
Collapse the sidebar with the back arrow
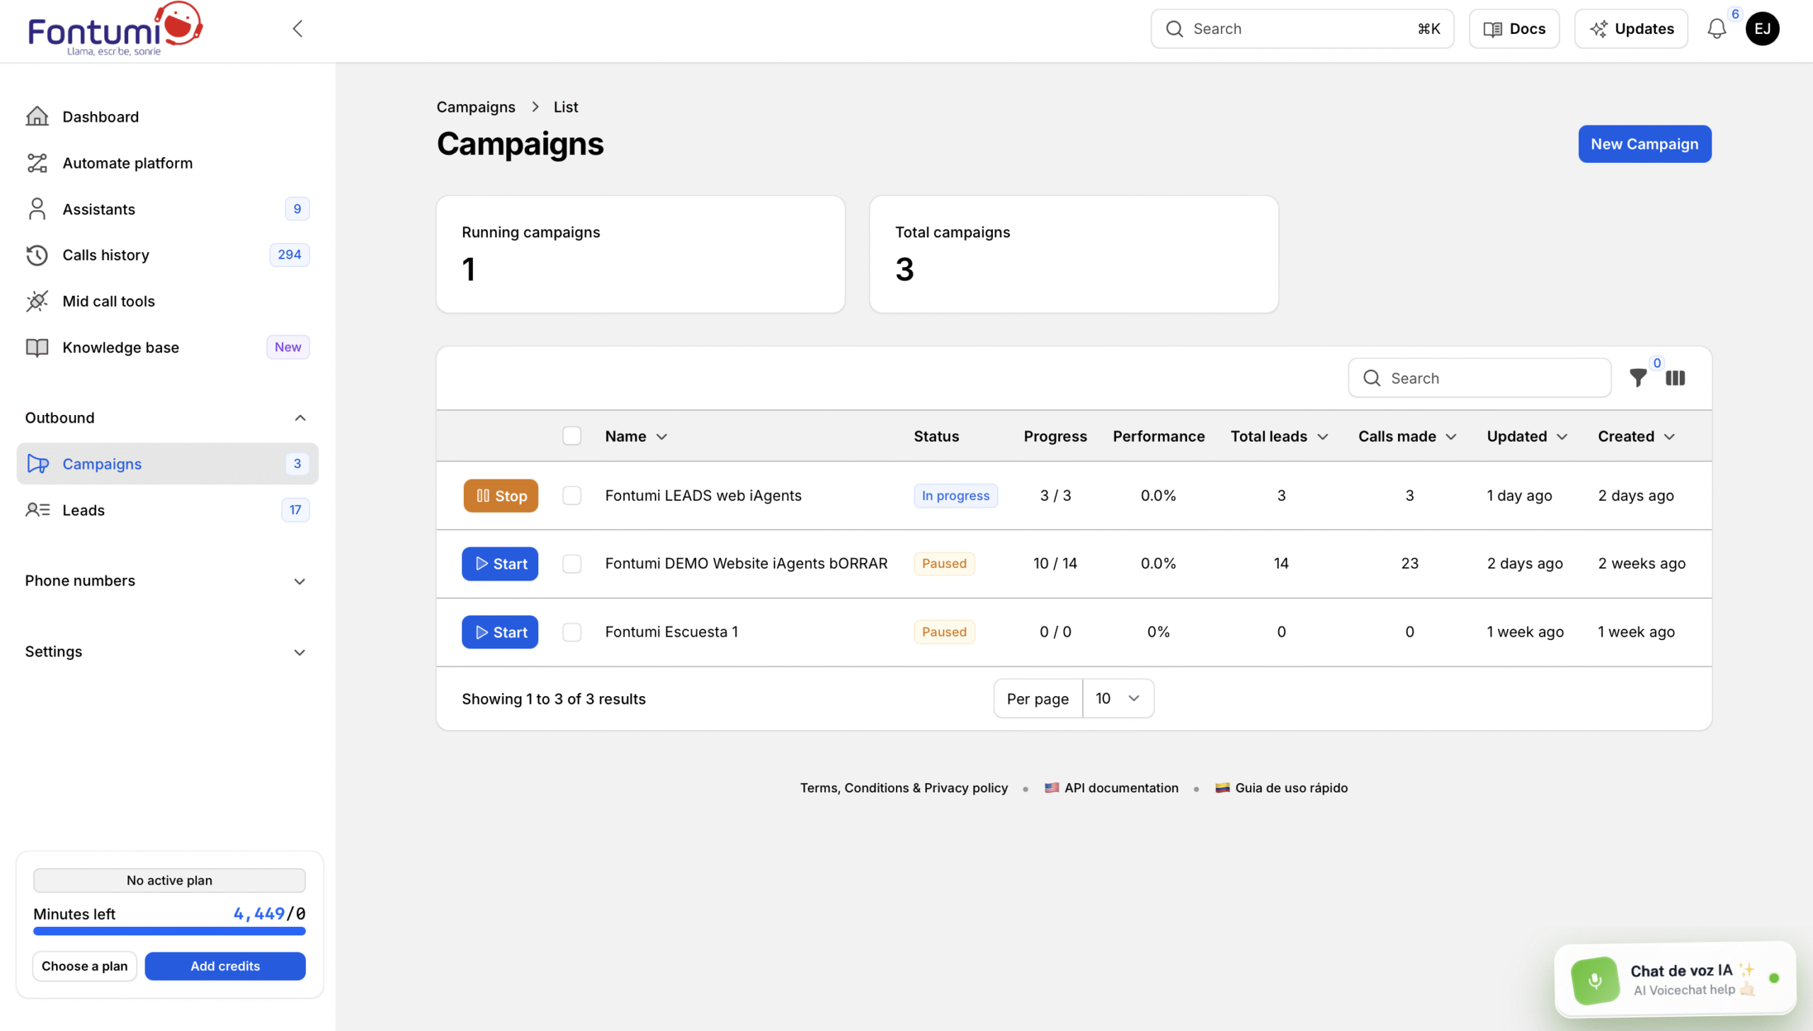pyautogui.click(x=297, y=29)
